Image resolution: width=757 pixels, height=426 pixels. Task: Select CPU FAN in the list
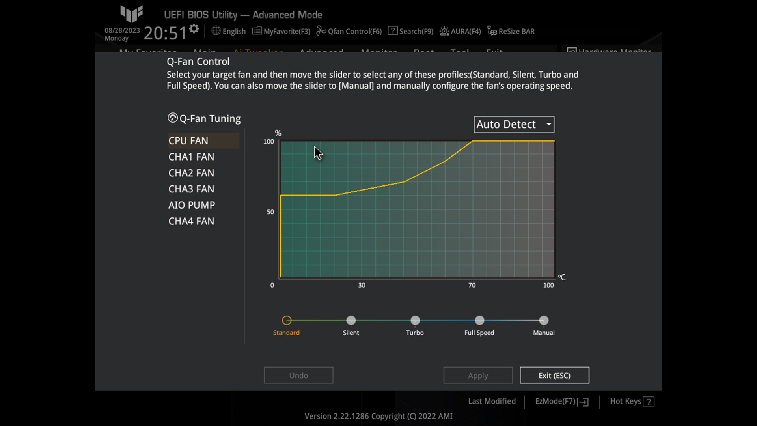[x=203, y=141]
